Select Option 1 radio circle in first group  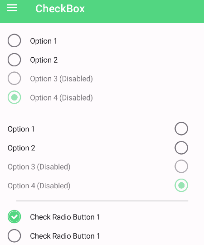point(15,40)
